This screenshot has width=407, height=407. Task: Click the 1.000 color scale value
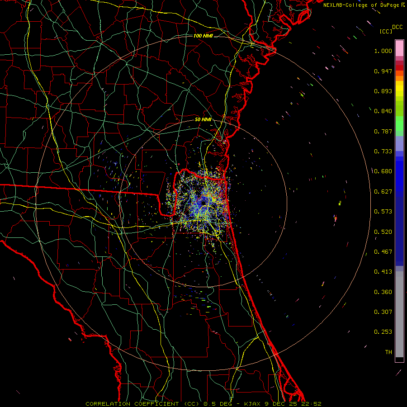(x=383, y=51)
